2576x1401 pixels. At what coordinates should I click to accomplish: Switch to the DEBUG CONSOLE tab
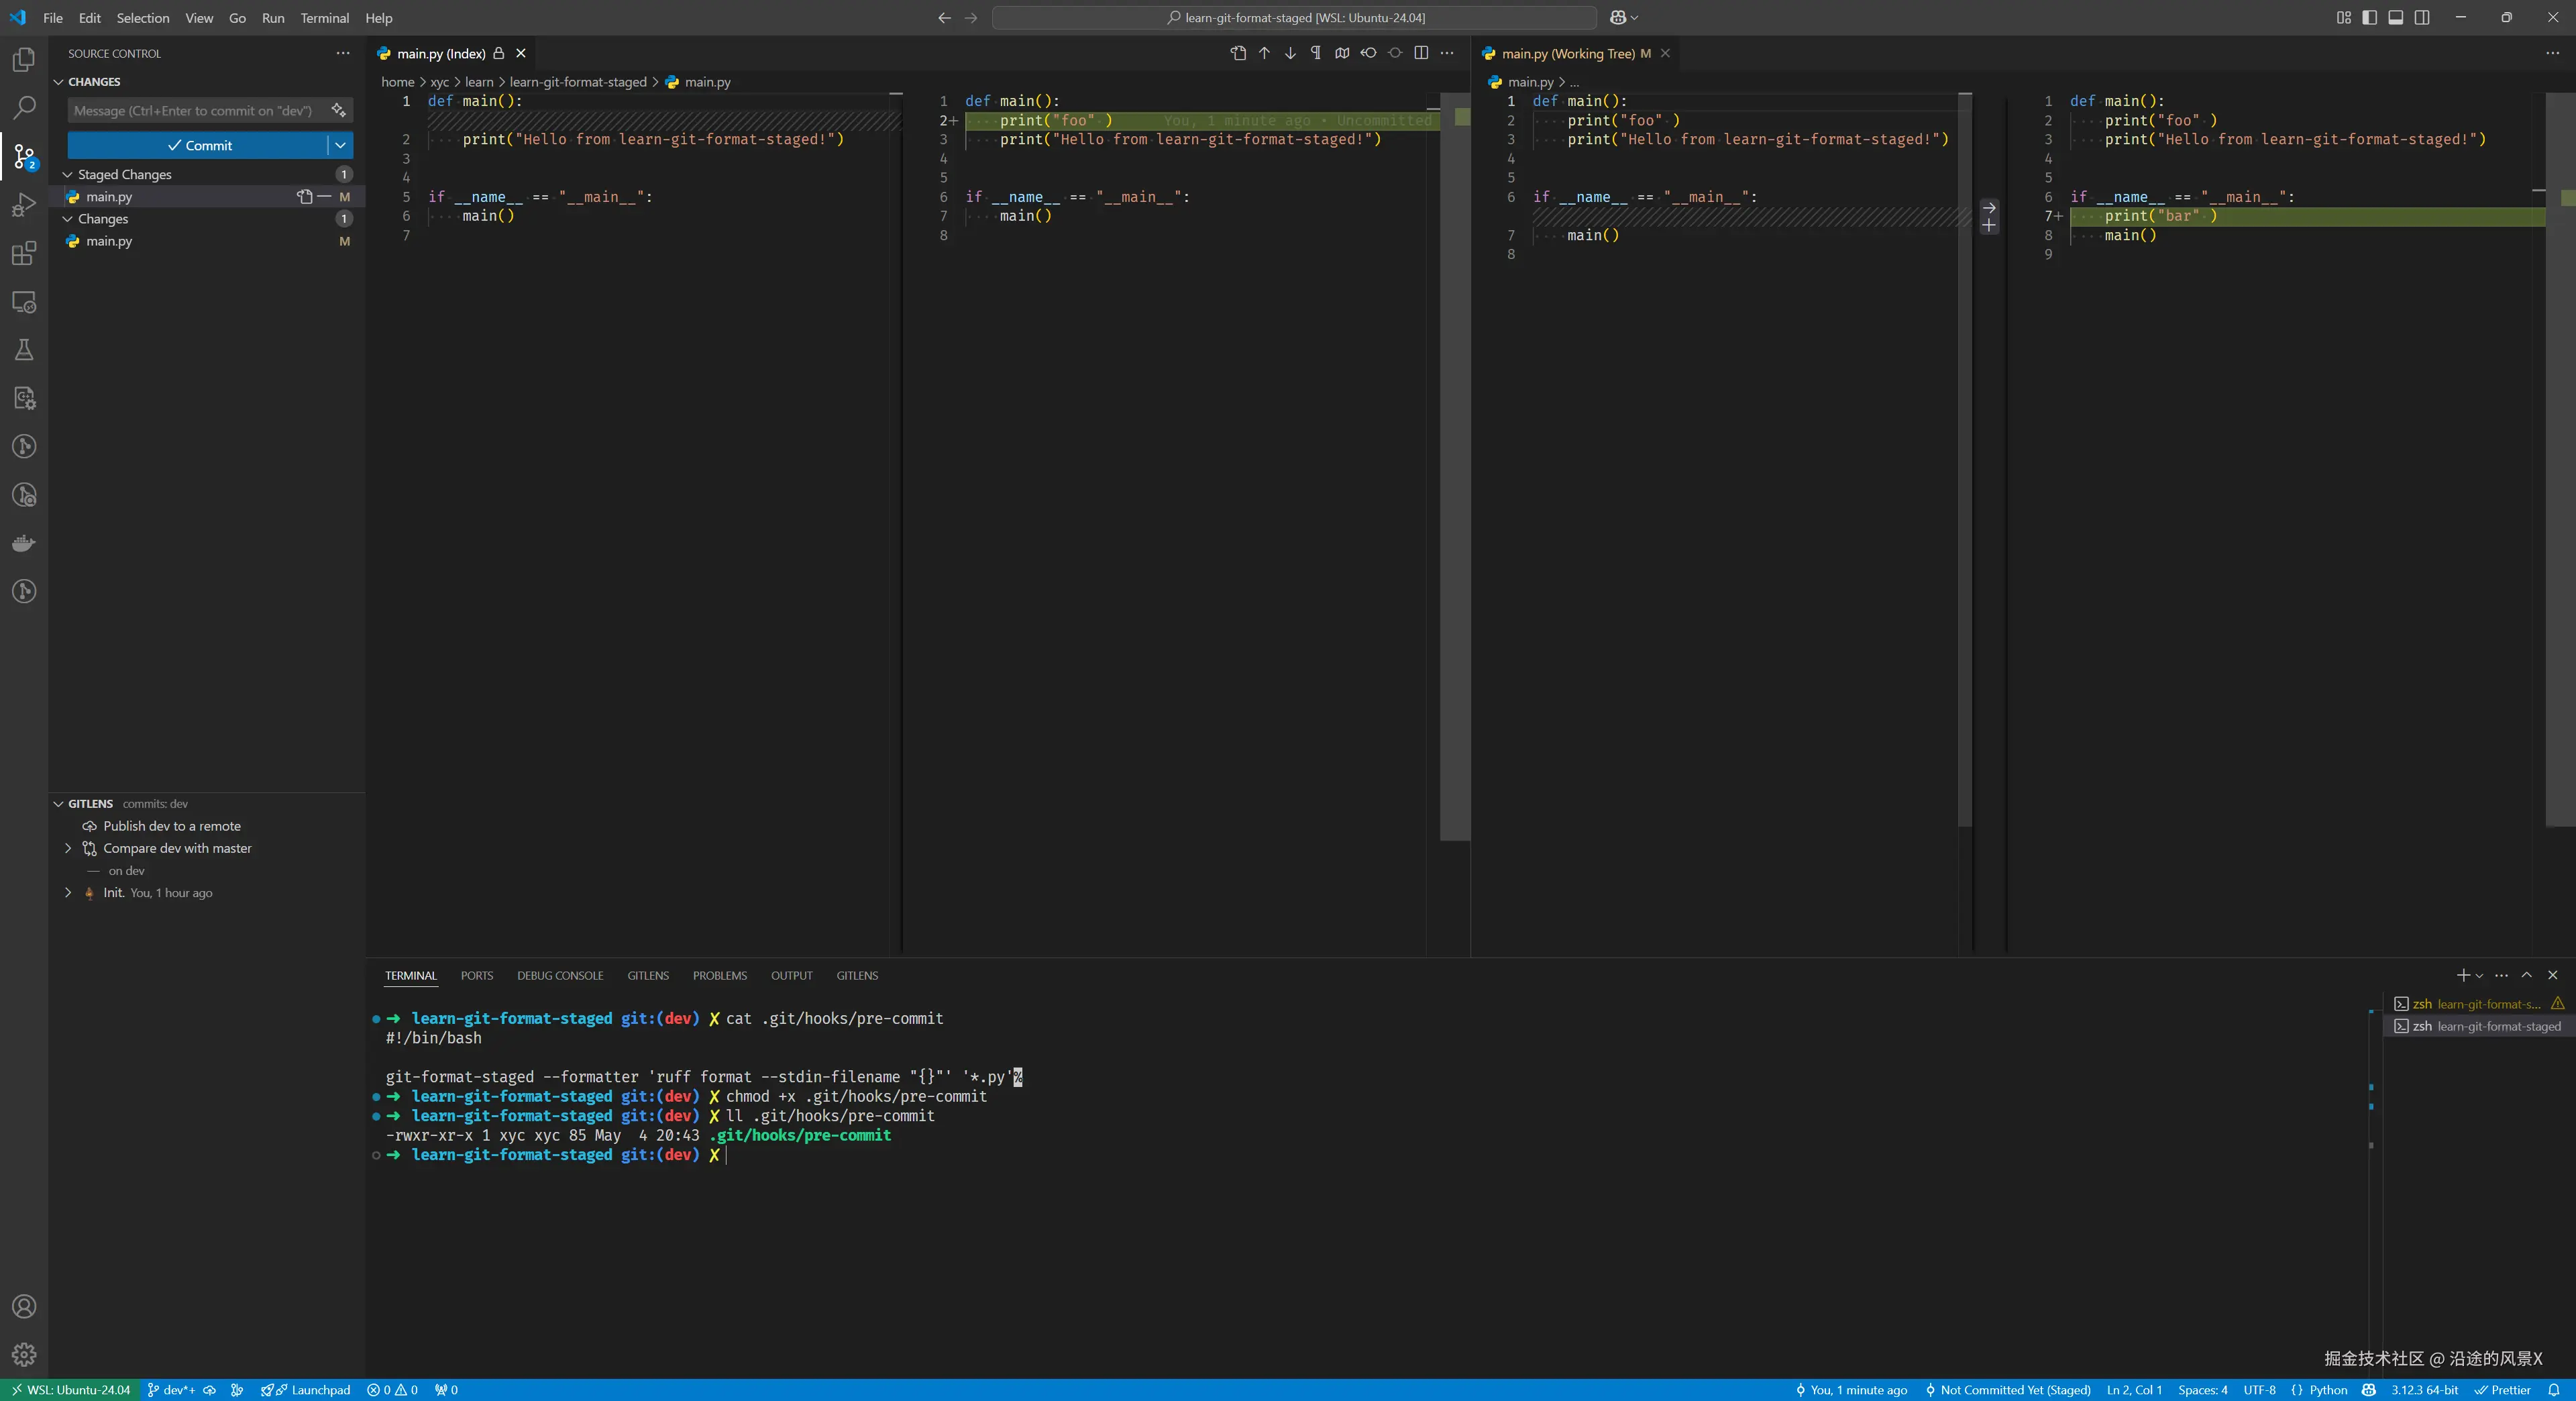click(x=559, y=975)
